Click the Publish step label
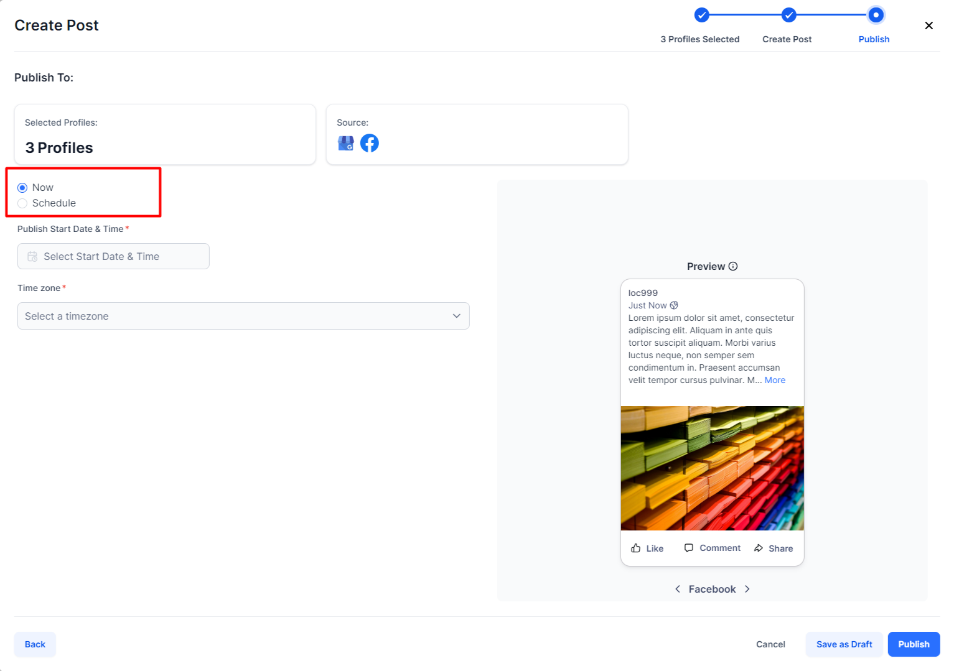Screen dimensions: 954x671 [x=874, y=39]
